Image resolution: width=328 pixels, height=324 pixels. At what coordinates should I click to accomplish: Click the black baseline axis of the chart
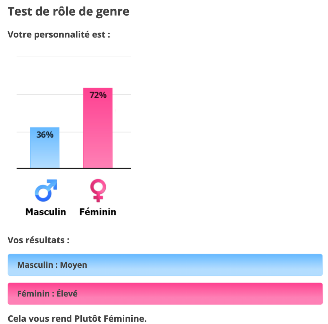pyautogui.click(x=74, y=168)
